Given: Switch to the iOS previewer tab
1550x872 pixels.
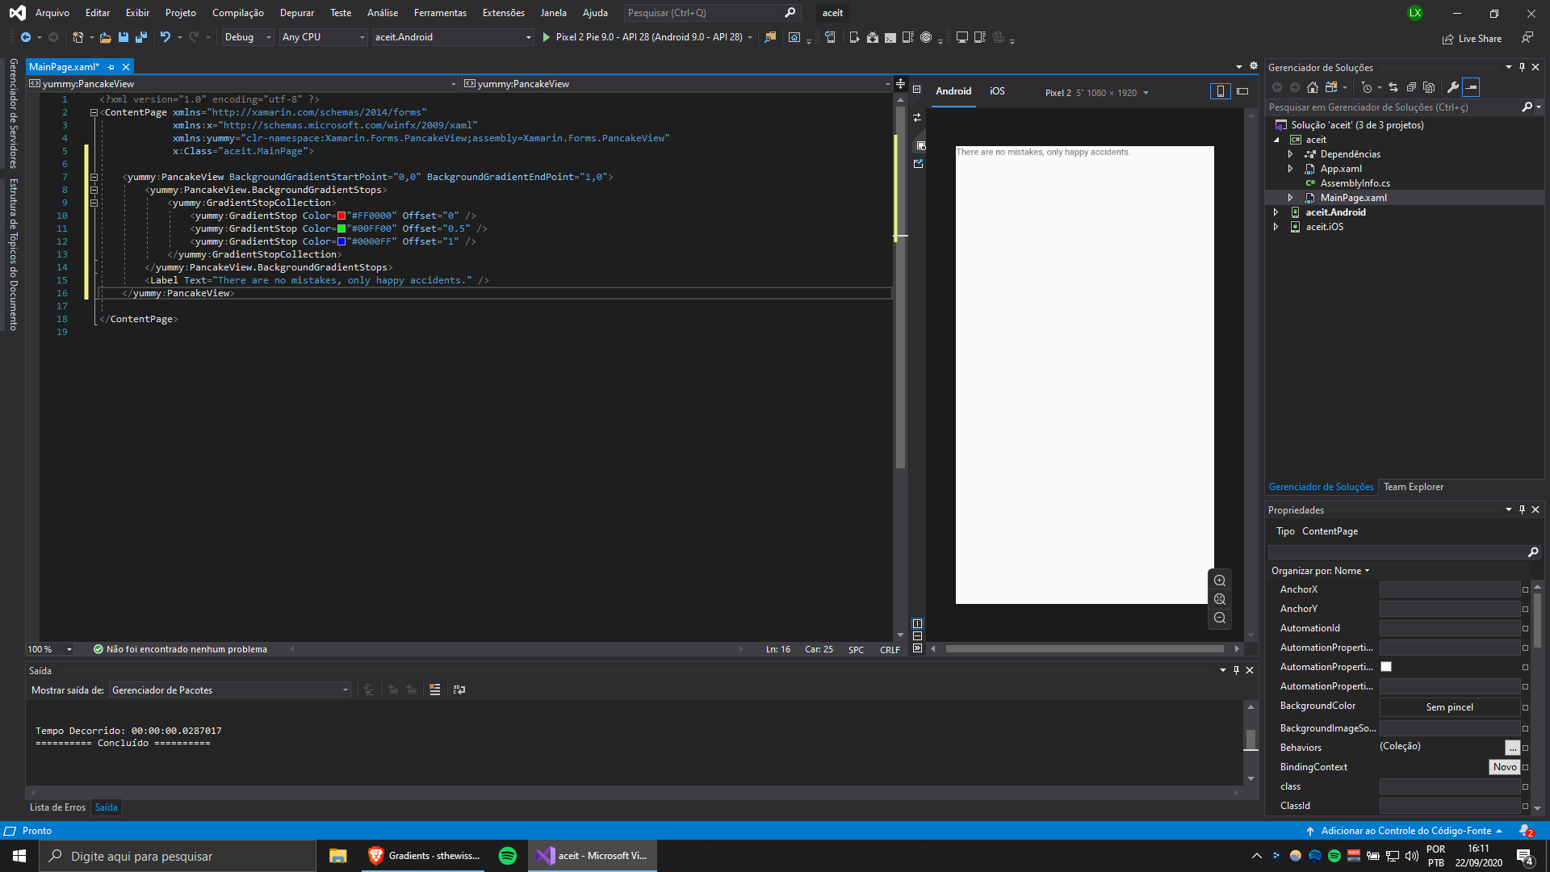Looking at the screenshot, I should [x=997, y=91].
